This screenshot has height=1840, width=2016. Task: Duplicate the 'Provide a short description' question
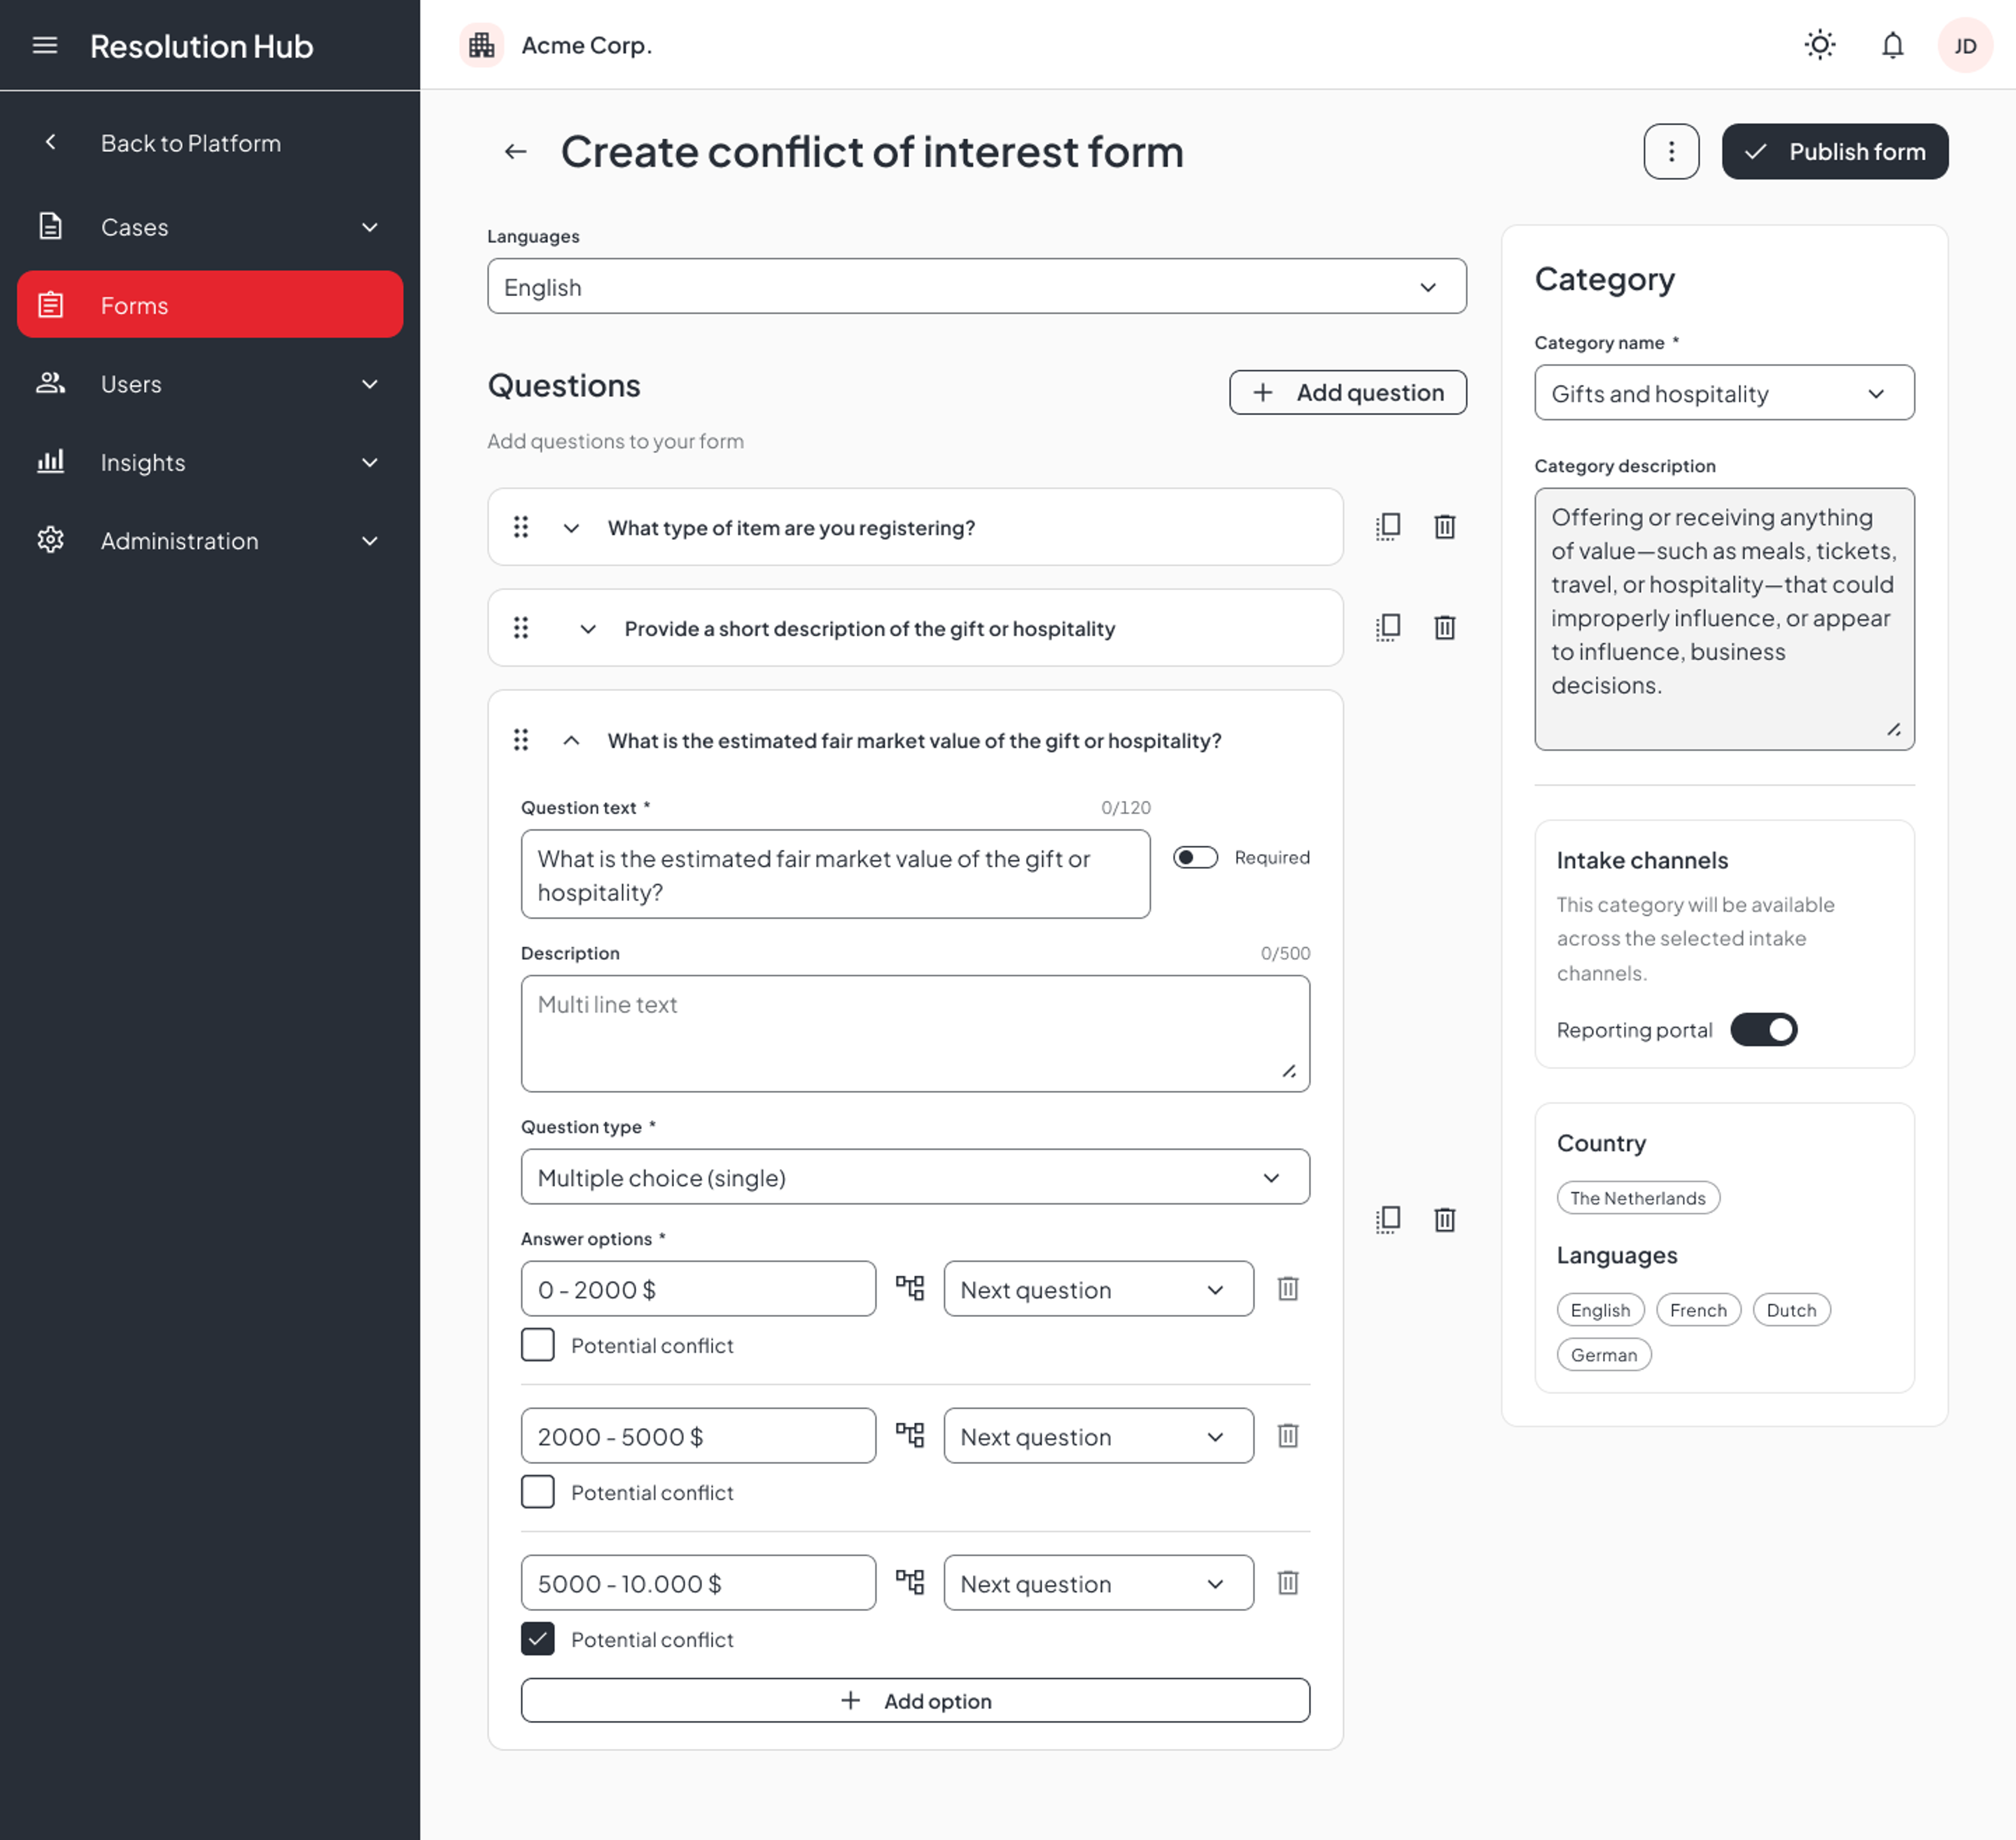pyautogui.click(x=1388, y=628)
